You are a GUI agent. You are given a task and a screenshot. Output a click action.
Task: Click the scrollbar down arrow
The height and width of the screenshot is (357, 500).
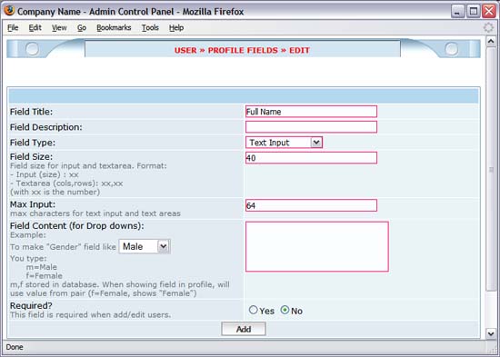pyautogui.click(x=491, y=333)
